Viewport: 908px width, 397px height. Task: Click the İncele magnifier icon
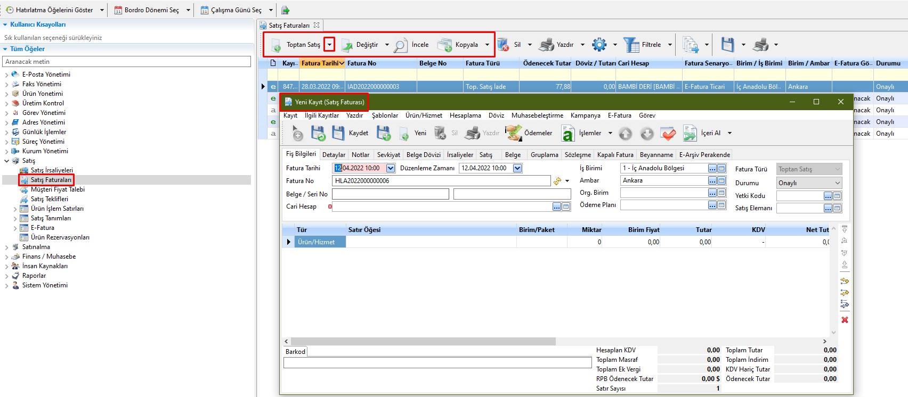(x=401, y=45)
